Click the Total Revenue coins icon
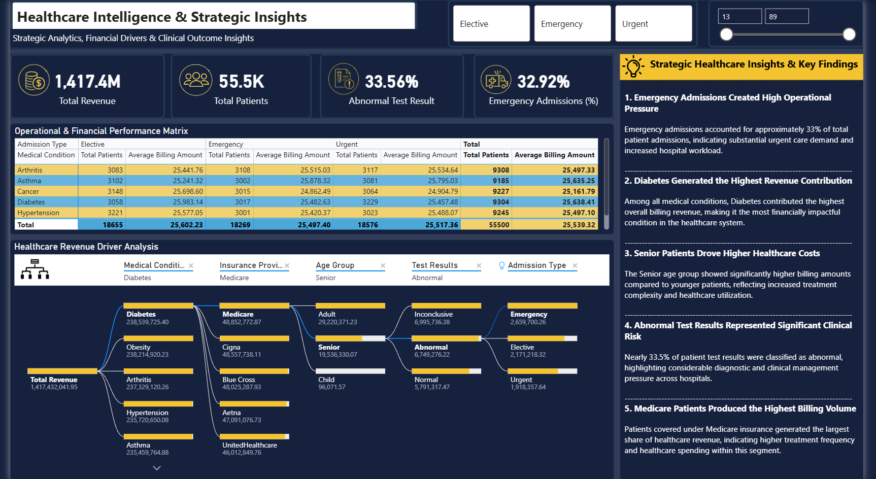Image resolution: width=876 pixels, height=479 pixels. [x=34, y=80]
